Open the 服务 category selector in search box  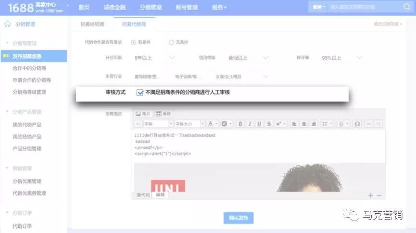click(x=319, y=7)
